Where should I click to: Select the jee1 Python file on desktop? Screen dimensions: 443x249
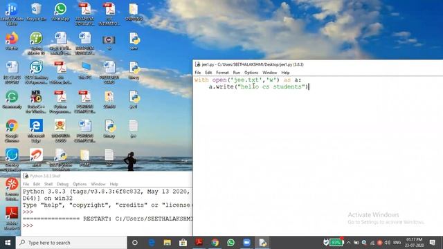pyautogui.click(x=134, y=100)
